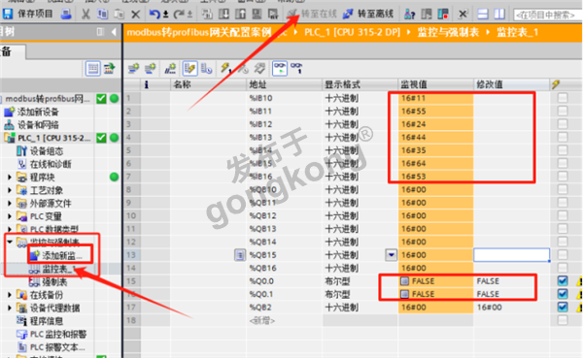Click the Accessible devices icon
Viewport: 583px width, 358px height.
409,15
